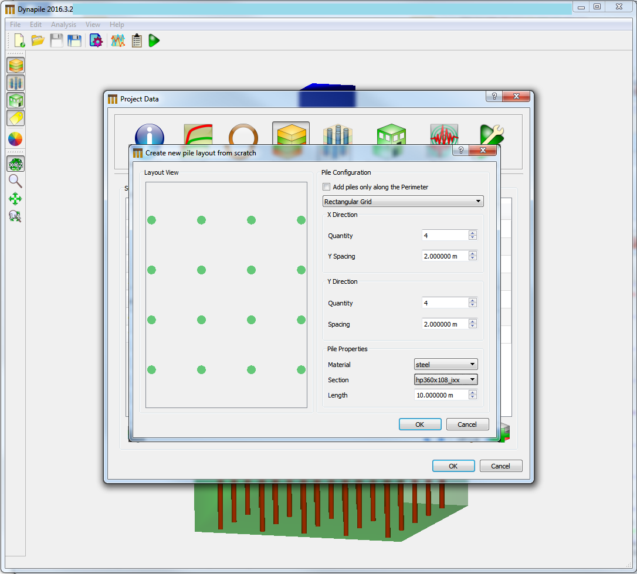637x574 pixels.
Task: Open the green building section in Project Data
Action: click(391, 135)
